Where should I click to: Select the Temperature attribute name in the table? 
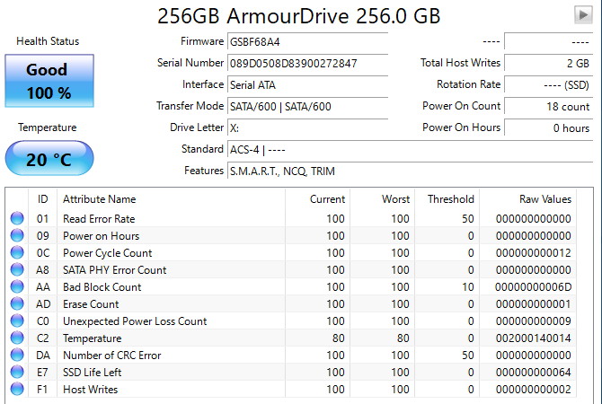(93, 338)
